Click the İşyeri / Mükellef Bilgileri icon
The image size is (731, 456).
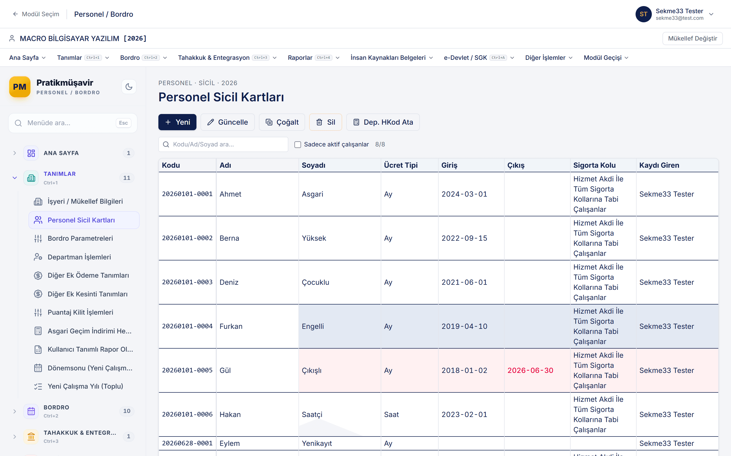click(38, 201)
